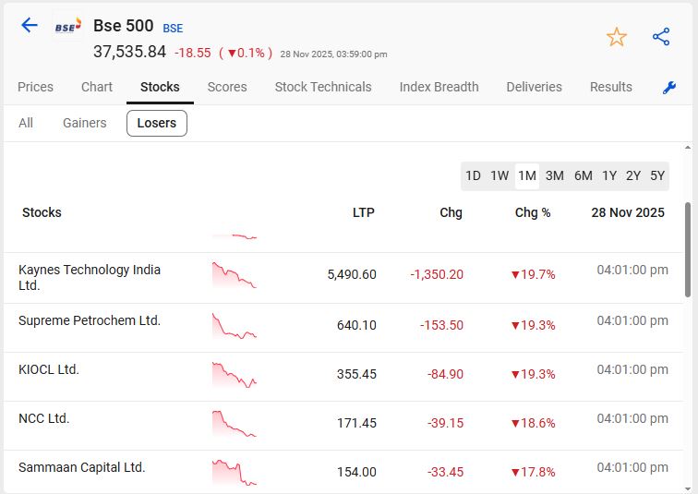Click the back arrow icon
The image size is (698, 494).
(x=30, y=25)
